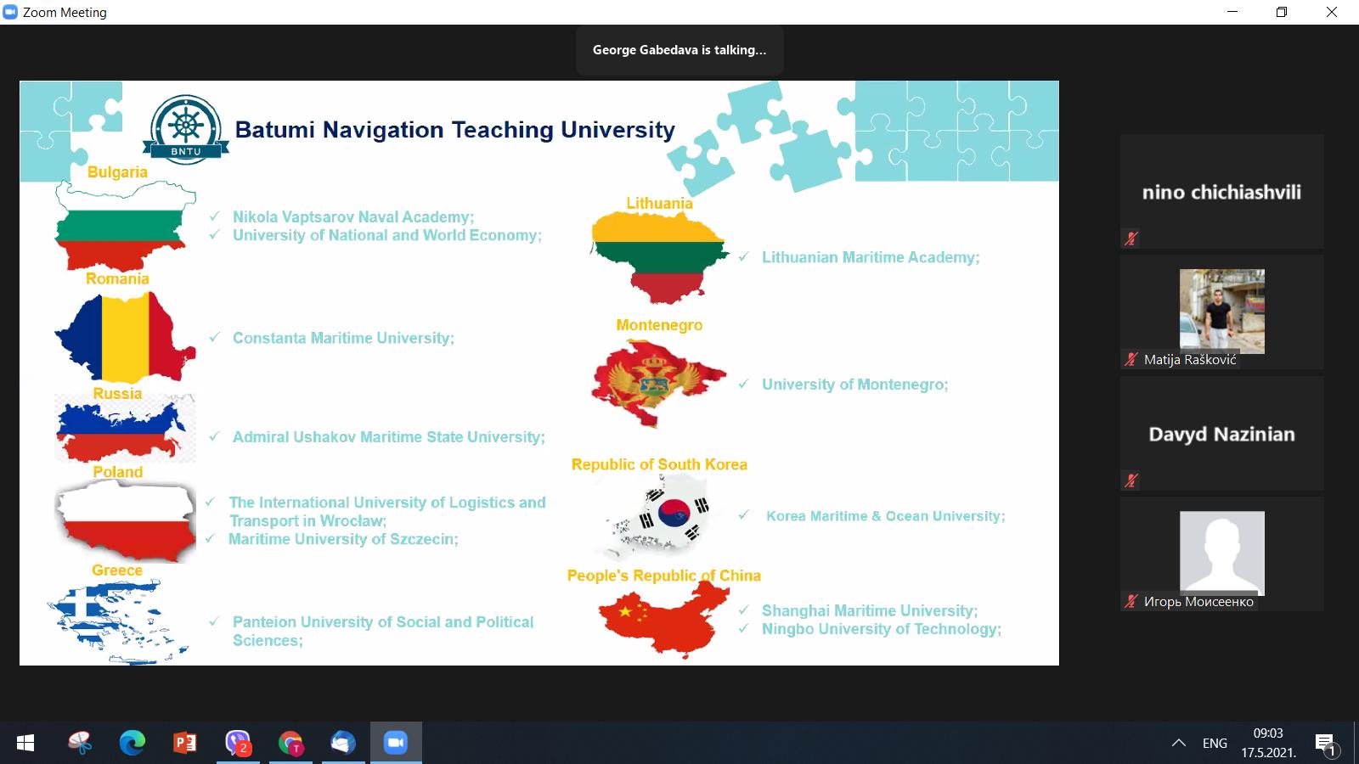Click 'Constanta Maritime University;' text
Viewport: 1359px width, 764px height.
343,338
